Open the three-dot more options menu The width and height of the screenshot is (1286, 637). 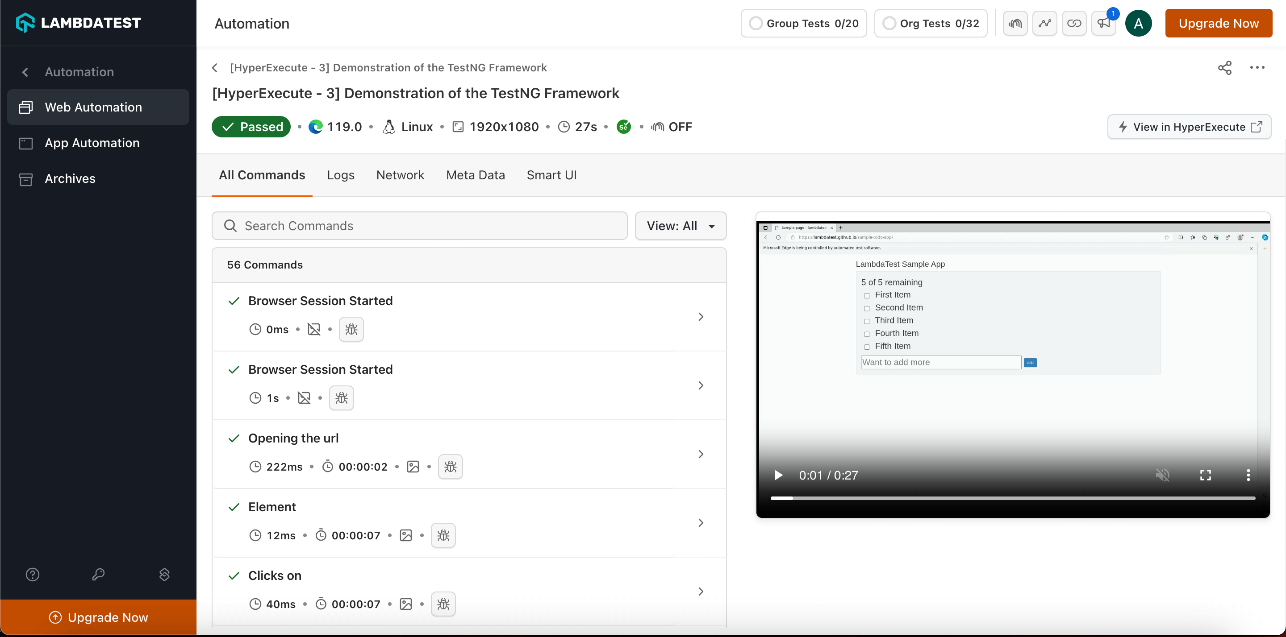point(1257,68)
